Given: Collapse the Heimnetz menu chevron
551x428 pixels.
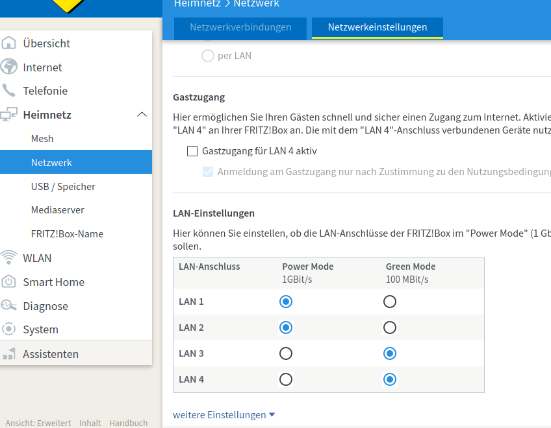Looking at the screenshot, I should pos(142,115).
